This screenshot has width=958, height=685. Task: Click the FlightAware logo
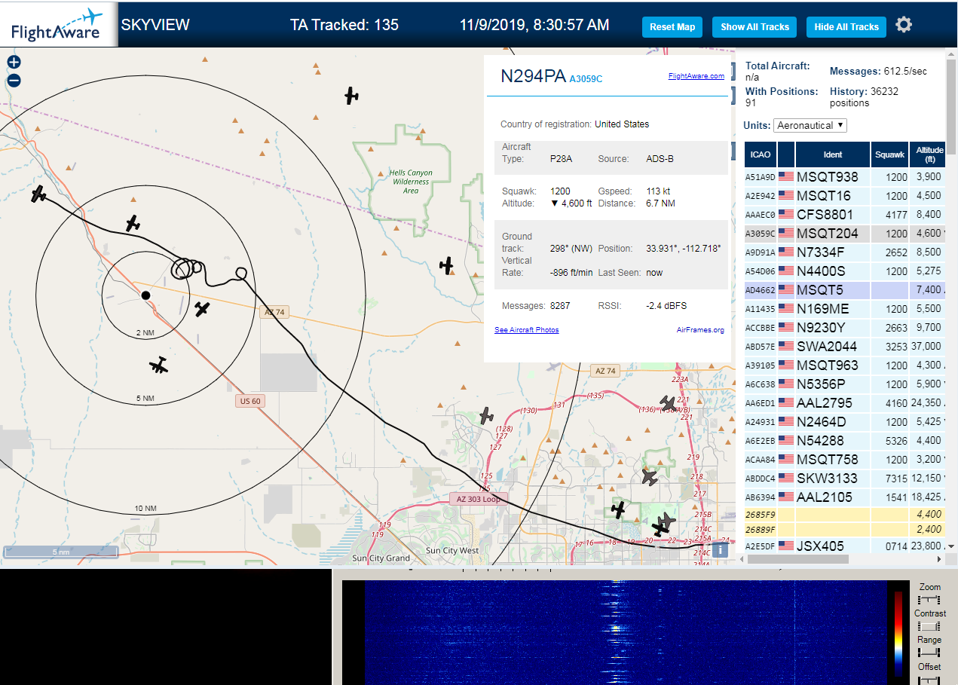[x=58, y=24]
